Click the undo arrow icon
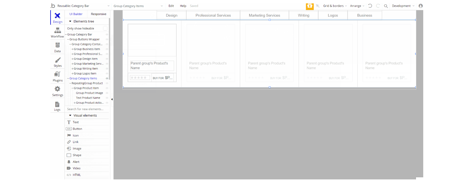The image size is (474, 182). pyautogui.click(x=370, y=6)
